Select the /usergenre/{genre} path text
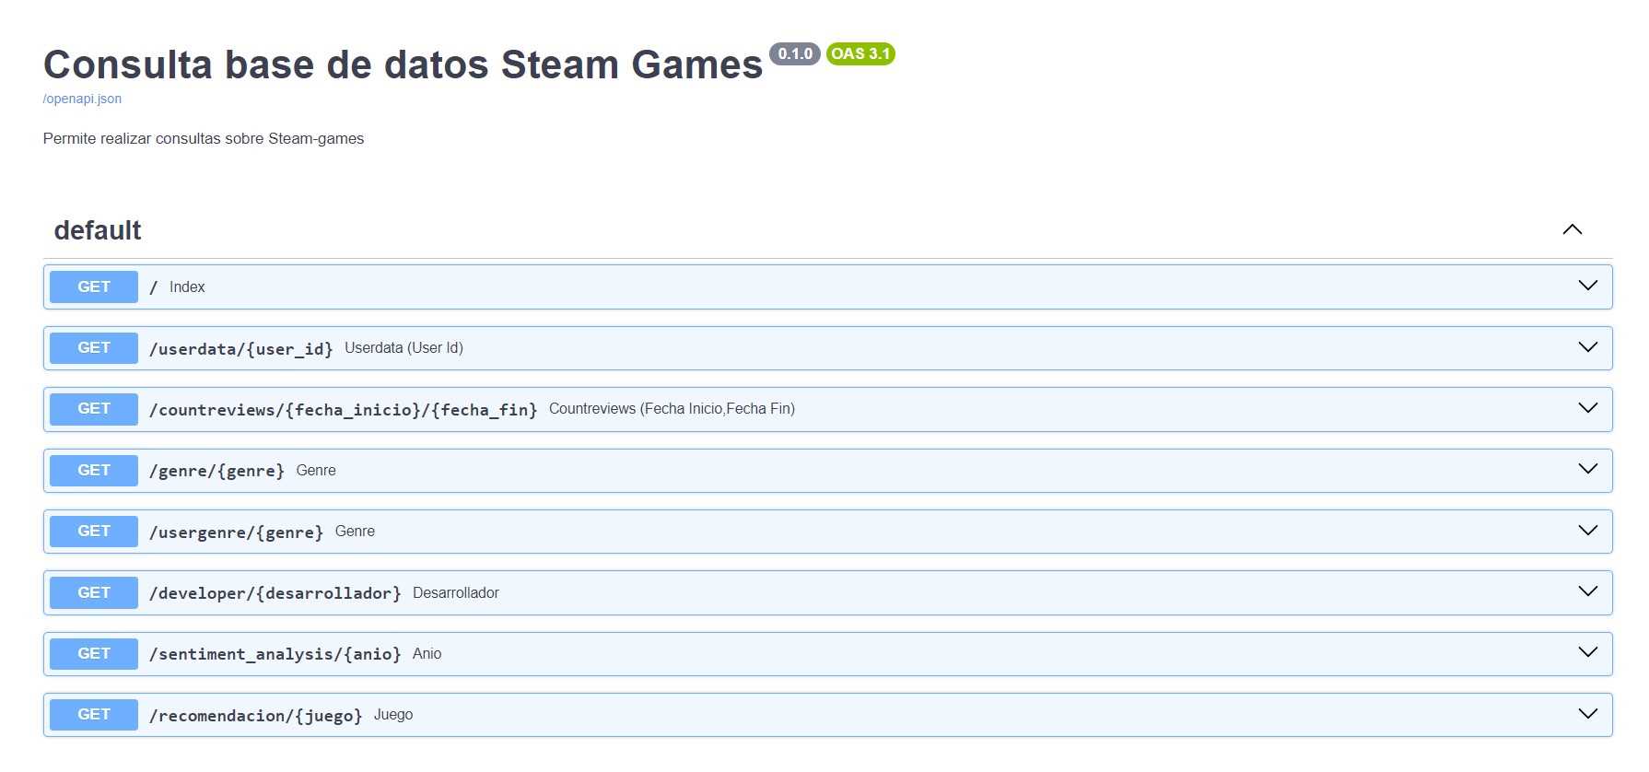Screen dimensions: 1649x772 point(237,532)
